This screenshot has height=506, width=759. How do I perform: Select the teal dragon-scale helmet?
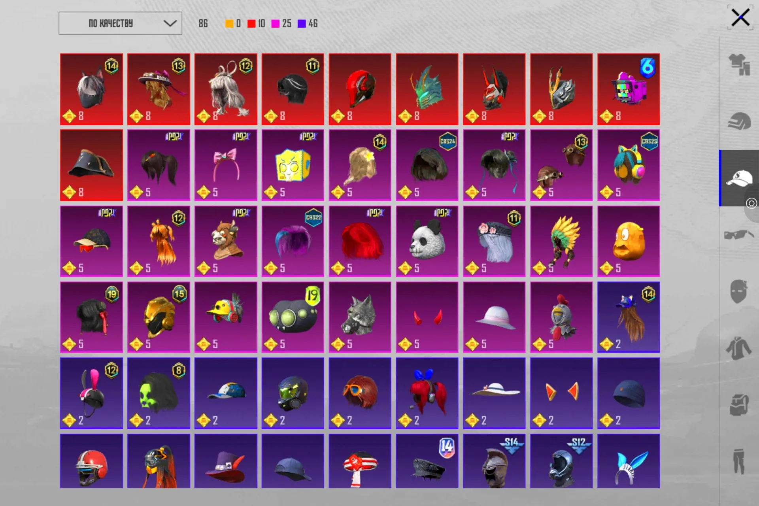coord(427,89)
